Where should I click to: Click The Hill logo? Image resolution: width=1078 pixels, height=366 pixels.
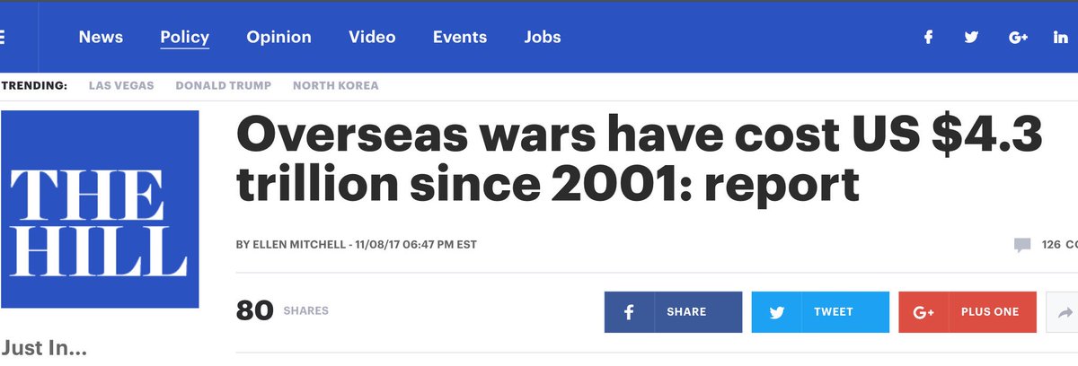[99, 209]
